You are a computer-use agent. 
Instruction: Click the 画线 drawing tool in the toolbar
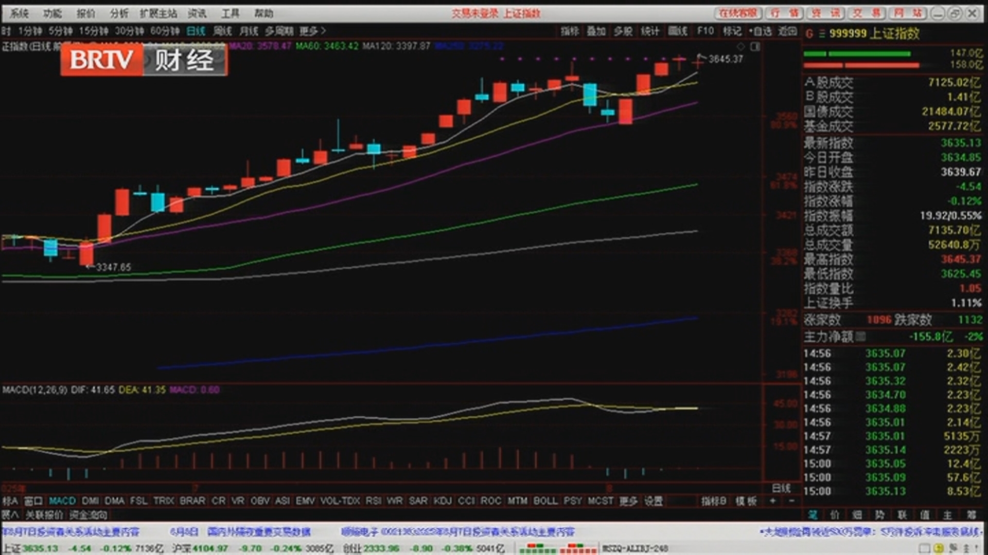pyautogui.click(x=677, y=31)
